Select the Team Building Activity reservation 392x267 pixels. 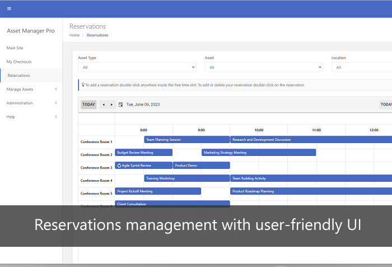[311, 178]
